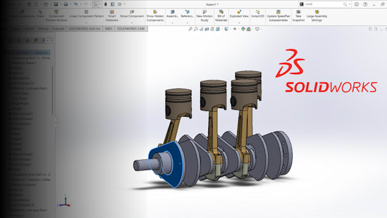Expand the Assembly Features dropdown arrow
387x218 pixels.
[172, 23]
